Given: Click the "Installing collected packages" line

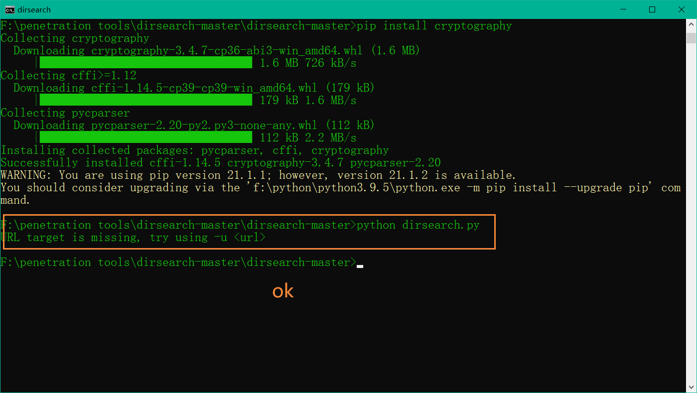Looking at the screenshot, I should (x=195, y=150).
